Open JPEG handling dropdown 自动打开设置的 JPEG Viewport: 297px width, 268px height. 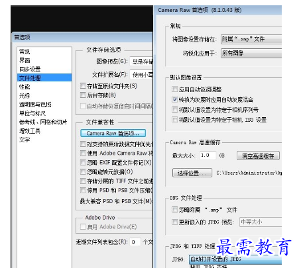[x=235, y=259]
